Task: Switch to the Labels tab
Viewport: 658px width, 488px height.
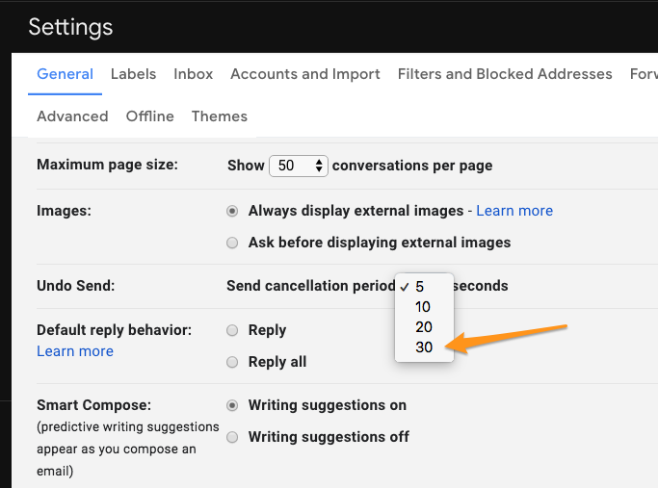Action: (x=134, y=74)
